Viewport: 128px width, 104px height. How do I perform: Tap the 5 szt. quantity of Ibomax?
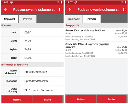click(68, 34)
